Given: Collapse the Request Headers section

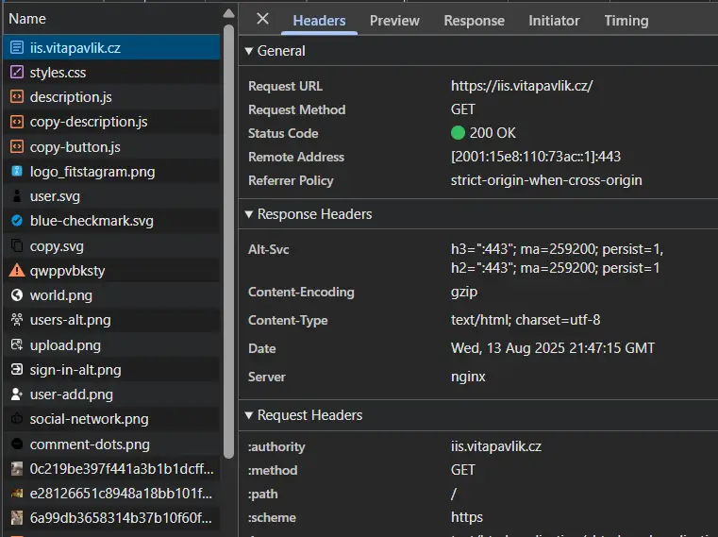Looking at the screenshot, I should click(x=249, y=415).
